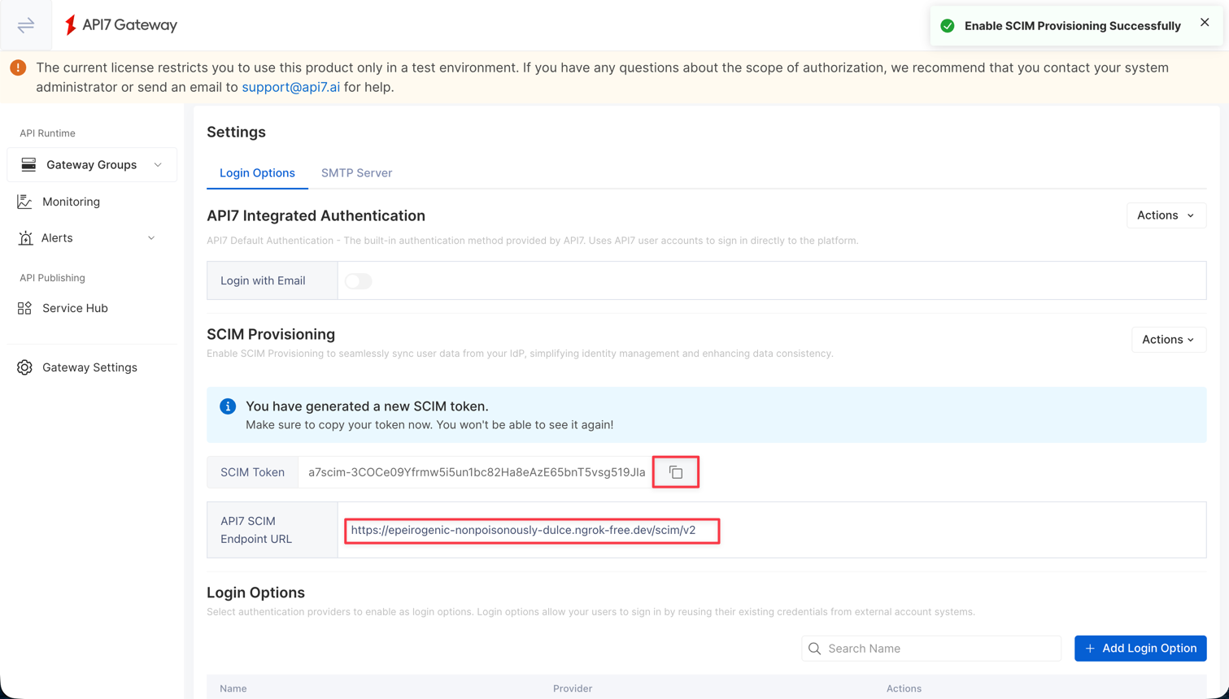Click the warning icon in the license notice
Screen dimensions: 1229x699
(18, 67)
